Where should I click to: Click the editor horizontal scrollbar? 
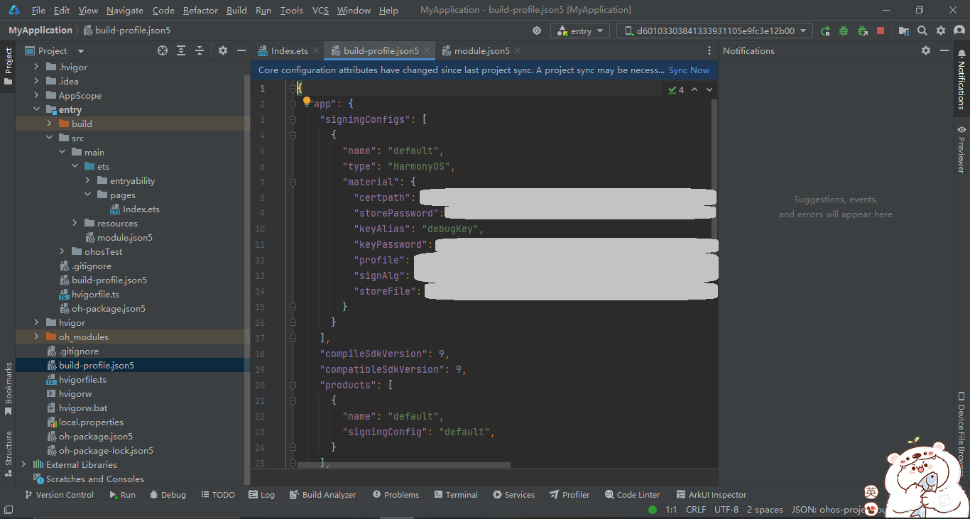(x=403, y=465)
